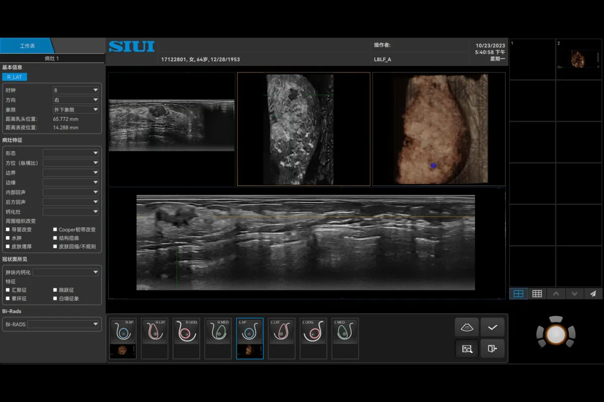Select the R LAT breast view icon
This screenshot has height=402, width=604.
[155, 331]
